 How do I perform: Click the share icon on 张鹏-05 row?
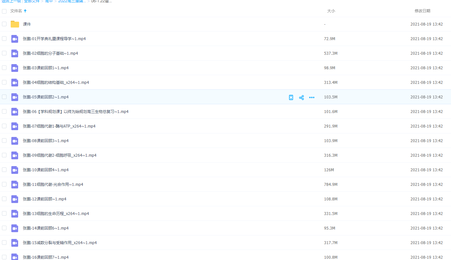(x=301, y=97)
